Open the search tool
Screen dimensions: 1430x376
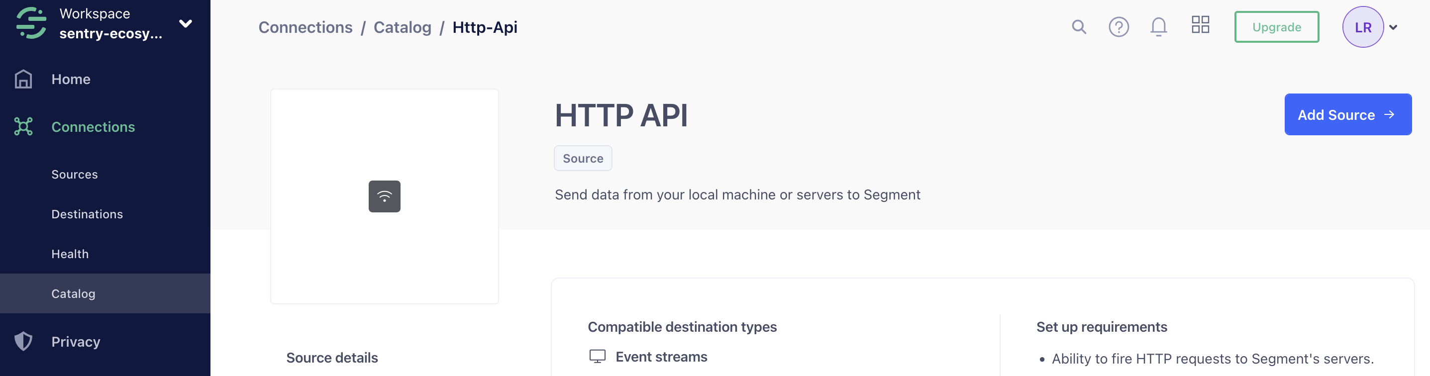click(1079, 26)
